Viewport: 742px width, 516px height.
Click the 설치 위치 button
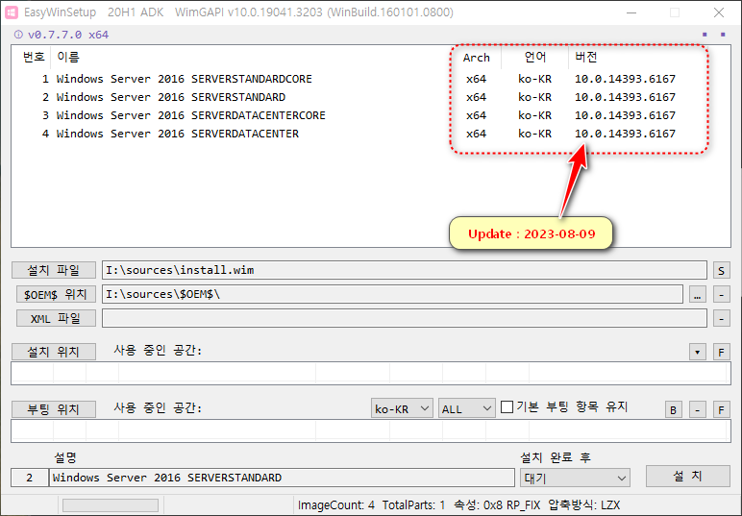[x=54, y=352]
